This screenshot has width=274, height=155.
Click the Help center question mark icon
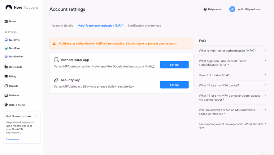205,9
